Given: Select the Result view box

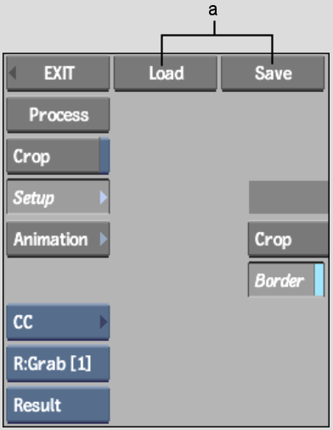Looking at the screenshot, I should pyautogui.click(x=58, y=405).
